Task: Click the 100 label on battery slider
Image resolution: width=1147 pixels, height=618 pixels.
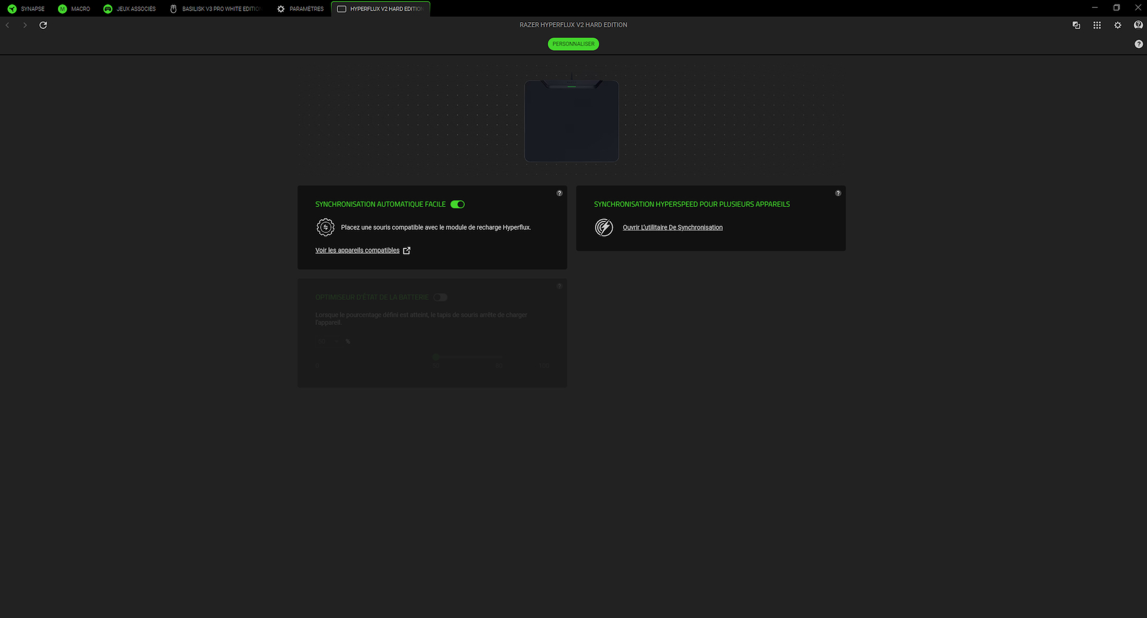Action: pyautogui.click(x=544, y=365)
